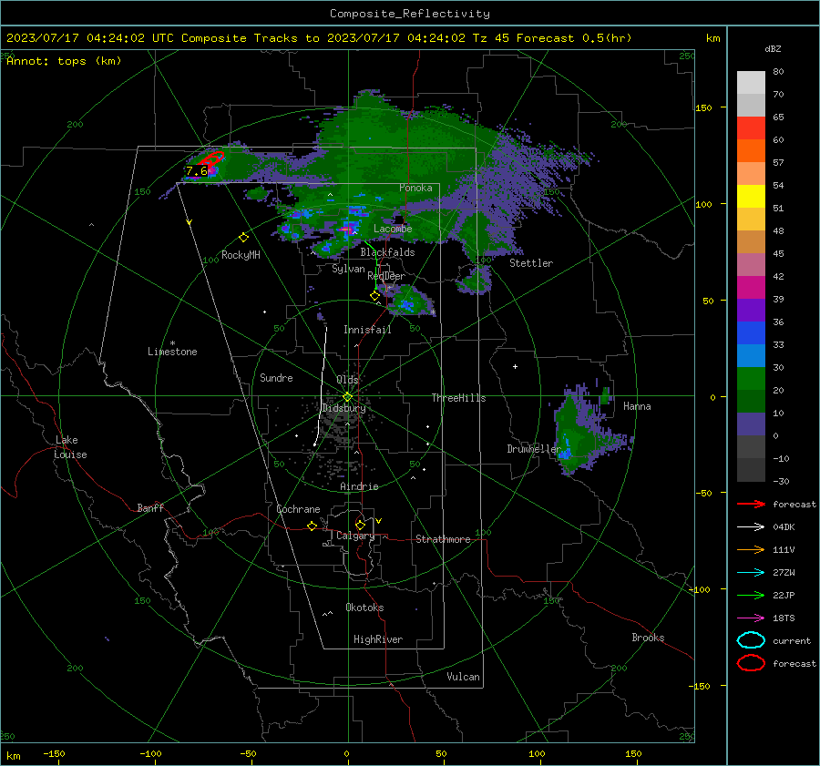Click the yellow diamond marker below RedDeer
The width and height of the screenshot is (820, 766).
[375, 296]
